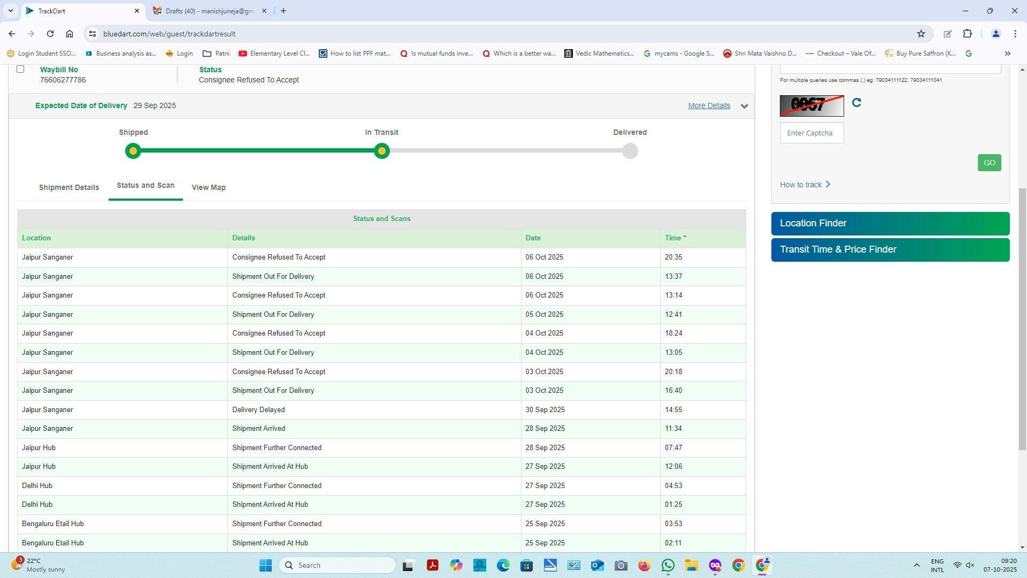Go to browser home page

(x=70, y=34)
